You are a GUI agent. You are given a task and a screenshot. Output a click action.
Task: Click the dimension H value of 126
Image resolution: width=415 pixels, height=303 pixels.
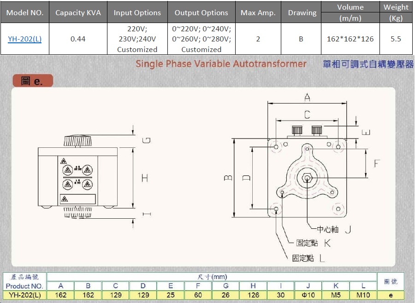[x=253, y=295]
